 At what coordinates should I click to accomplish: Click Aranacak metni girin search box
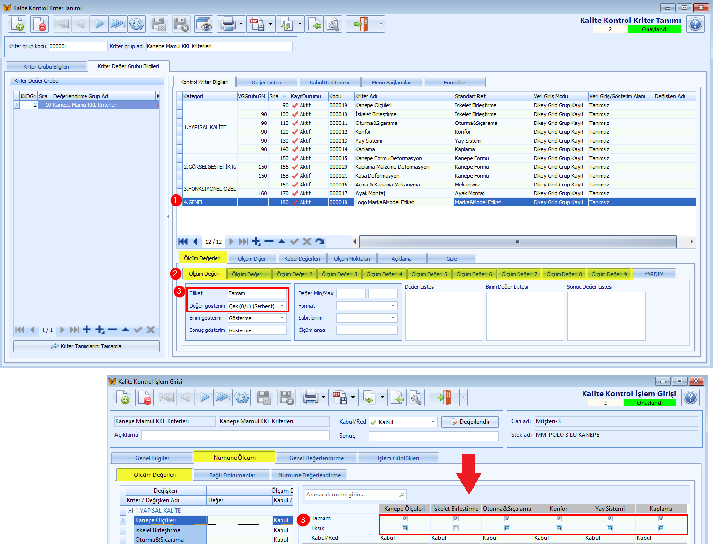tap(355, 495)
